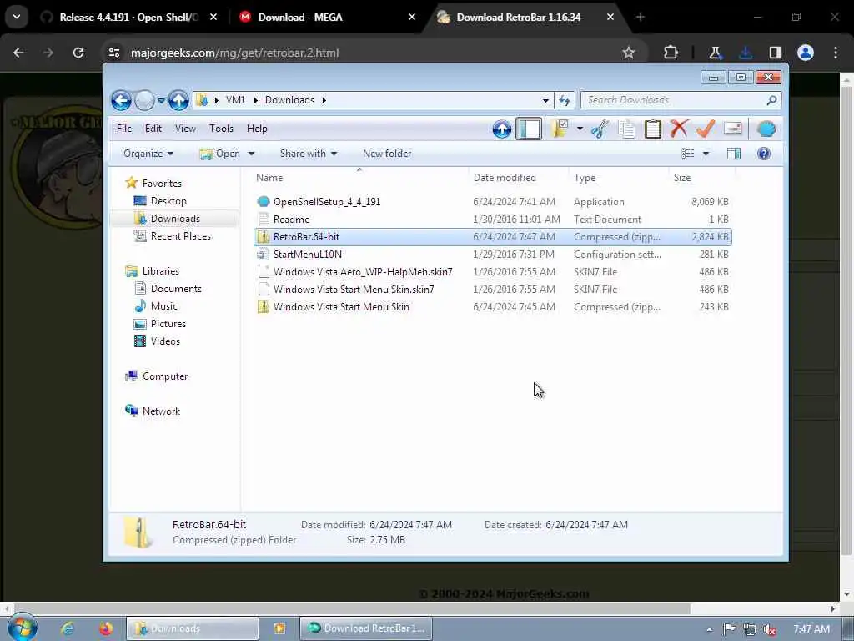Open the Help menu
Viewport: 854px width, 641px height.
point(257,129)
